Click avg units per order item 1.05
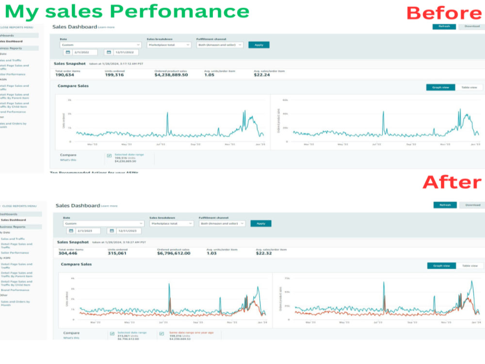Screen dimensions: 485x364 pyautogui.click(x=209, y=75)
